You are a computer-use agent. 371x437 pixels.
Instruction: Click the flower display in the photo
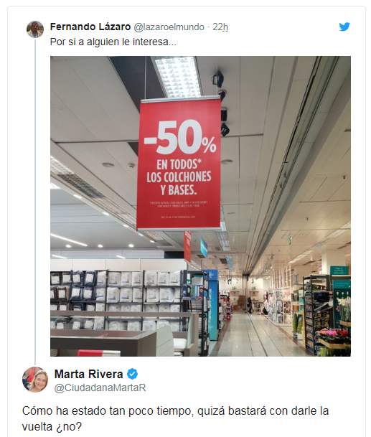[x=334, y=335]
